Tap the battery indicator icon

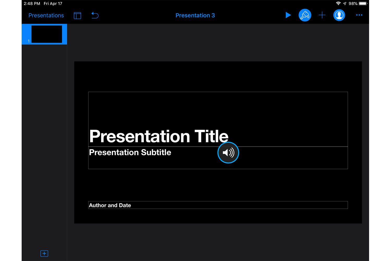click(x=363, y=4)
